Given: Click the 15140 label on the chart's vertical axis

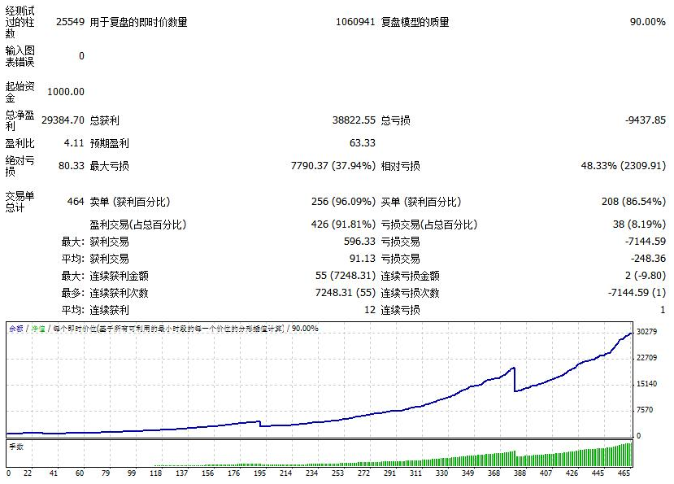Looking at the screenshot, I should tap(647, 384).
